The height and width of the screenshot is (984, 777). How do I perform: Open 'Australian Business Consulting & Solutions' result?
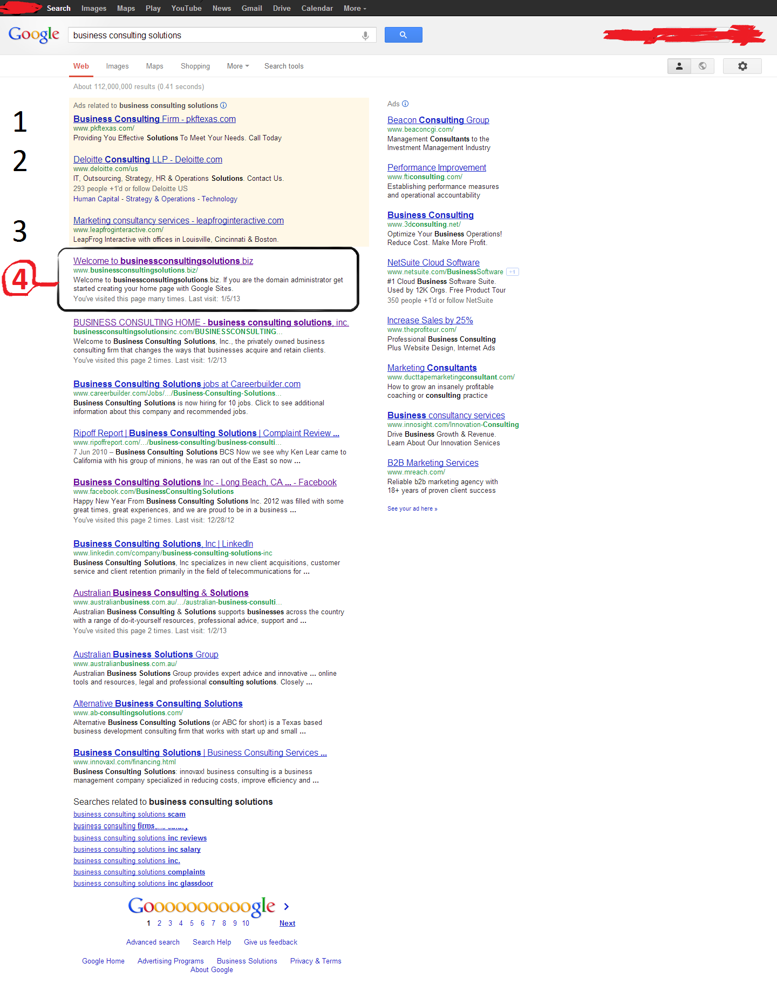point(161,593)
